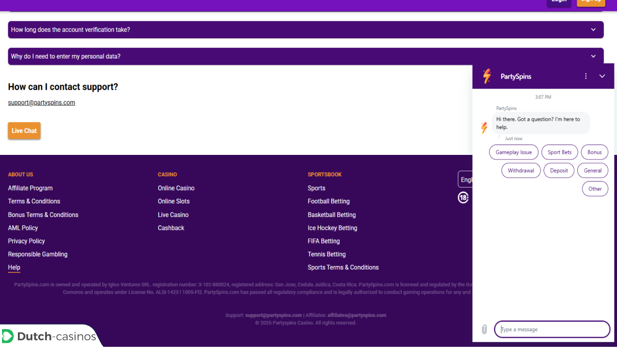Open the AML Policy page
This screenshot has height=347, width=617.
tap(23, 228)
